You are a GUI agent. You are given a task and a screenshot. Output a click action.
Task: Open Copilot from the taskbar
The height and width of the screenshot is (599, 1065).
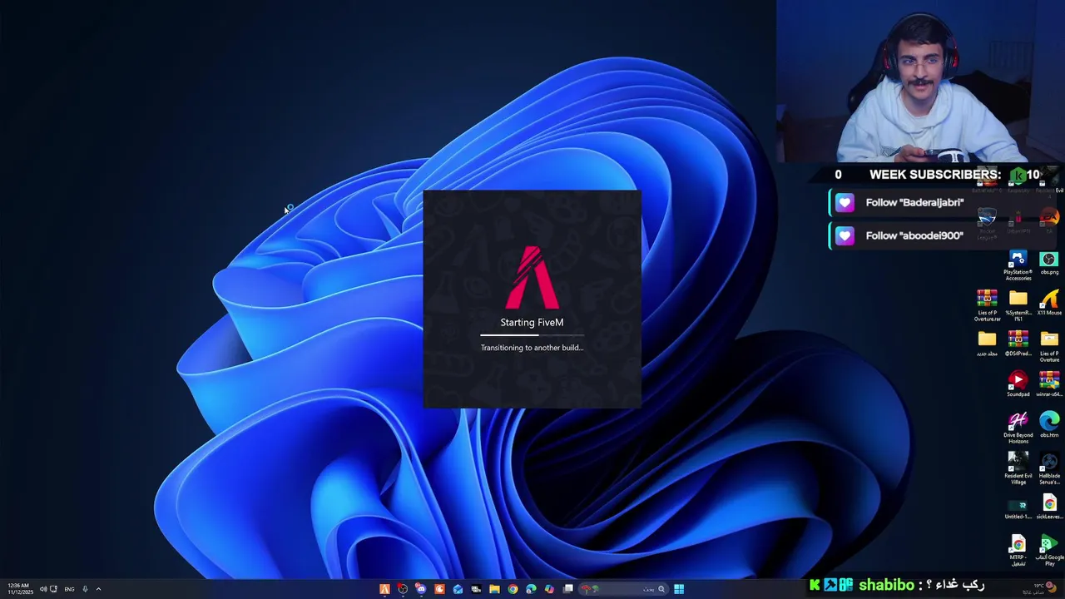tap(549, 589)
